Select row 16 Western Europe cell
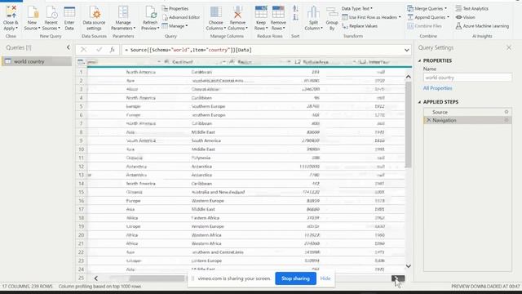The width and height of the screenshot is (522, 294). tap(207, 201)
